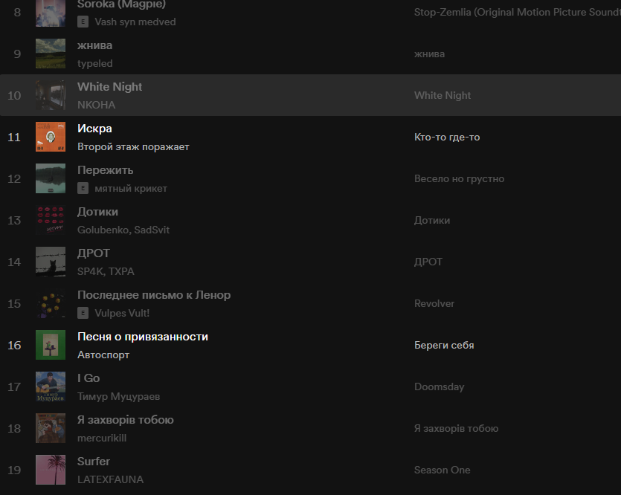
Task: Click the pink palm tree Surfer cover
Action: point(51,470)
